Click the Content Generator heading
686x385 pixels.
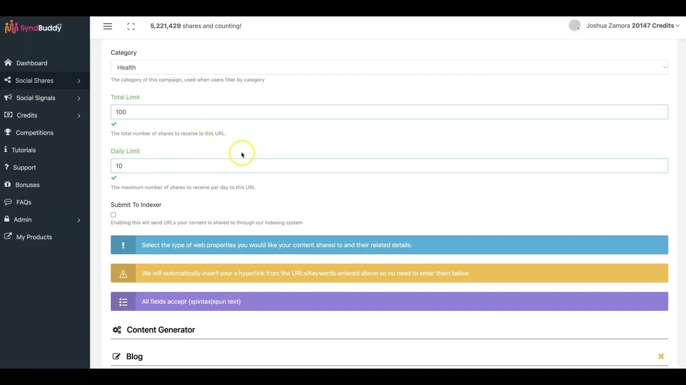(x=161, y=330)
